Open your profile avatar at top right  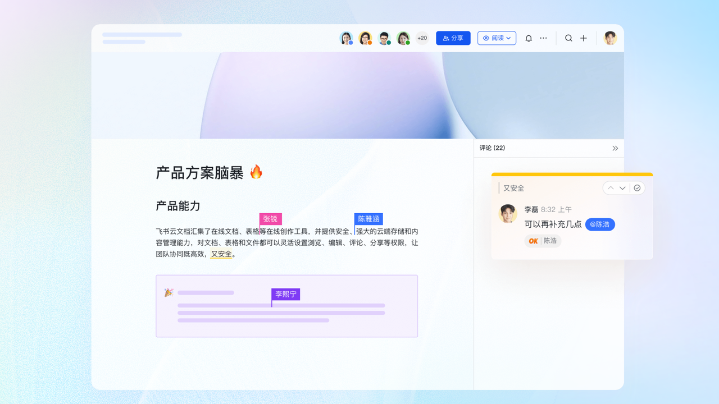coord(610,38)
